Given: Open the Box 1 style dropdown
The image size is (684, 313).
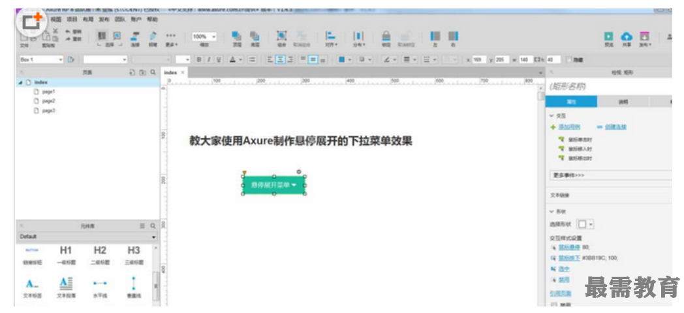Looking at the screenshot, I should 42,59.
